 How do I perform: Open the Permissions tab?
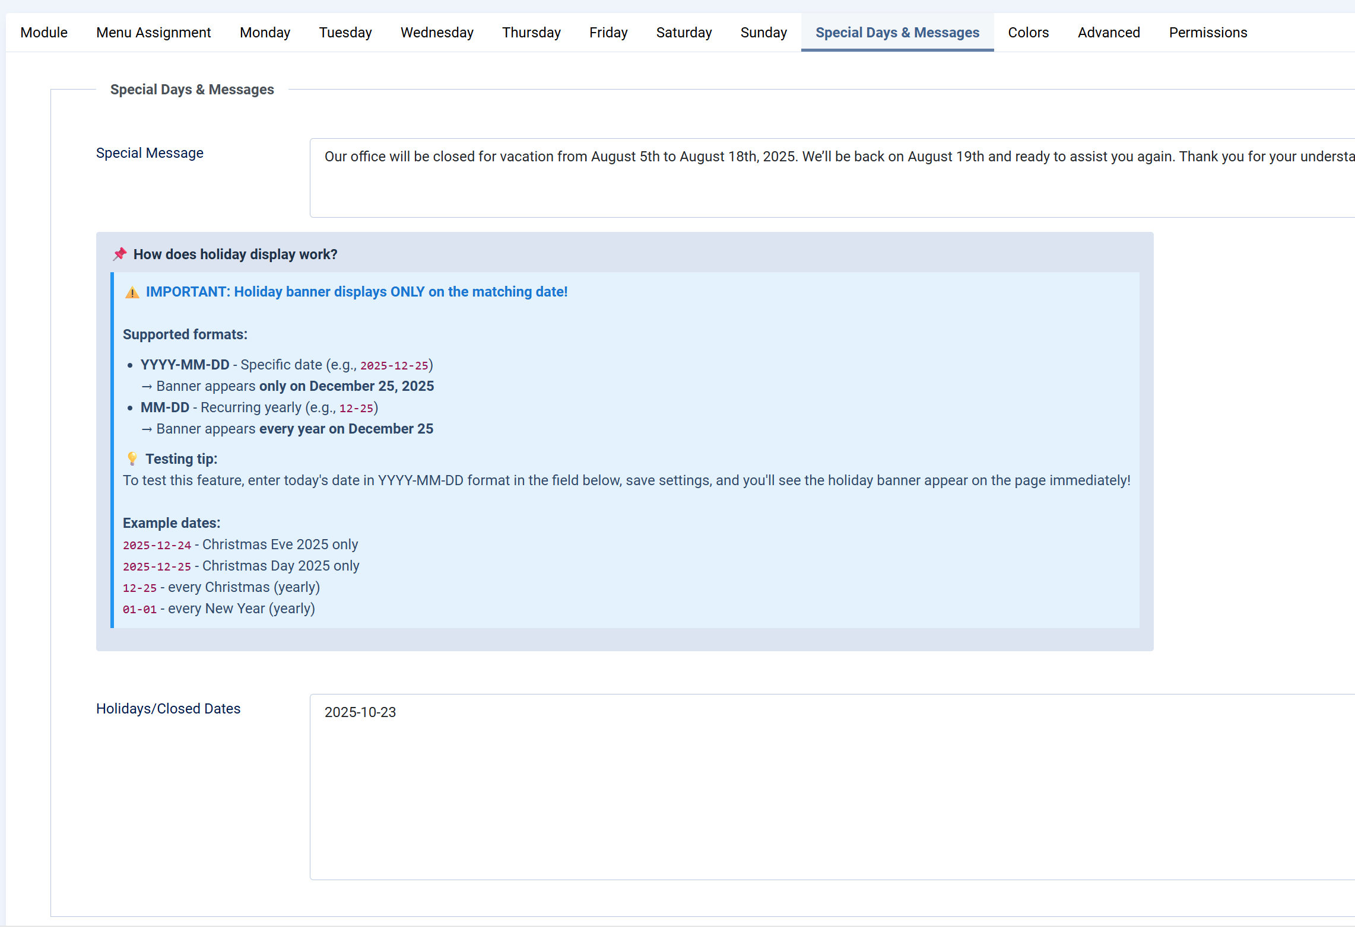[1208, 33]
